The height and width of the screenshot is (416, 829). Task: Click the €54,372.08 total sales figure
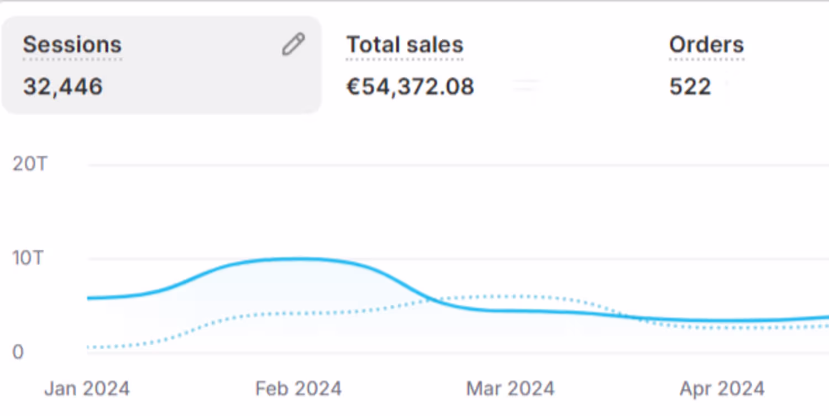(410, 87)
